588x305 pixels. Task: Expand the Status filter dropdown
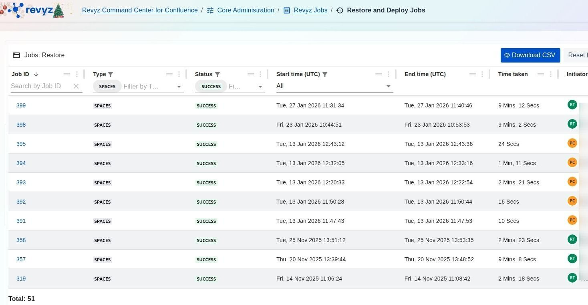coord(260,87)
